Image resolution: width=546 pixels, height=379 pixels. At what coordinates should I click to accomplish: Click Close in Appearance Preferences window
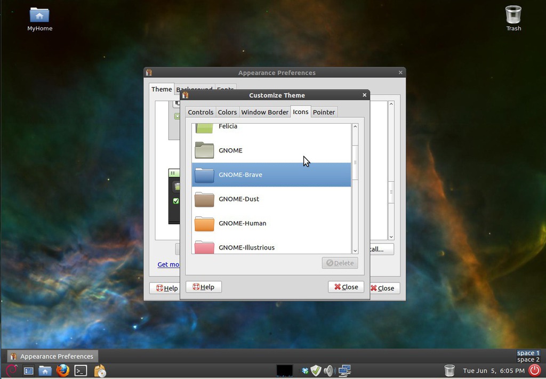coord(384,288)
